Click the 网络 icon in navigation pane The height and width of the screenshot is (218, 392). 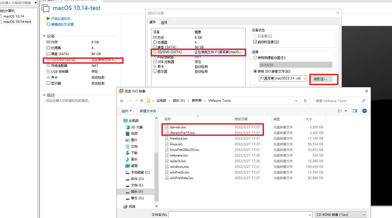(125, 206)
